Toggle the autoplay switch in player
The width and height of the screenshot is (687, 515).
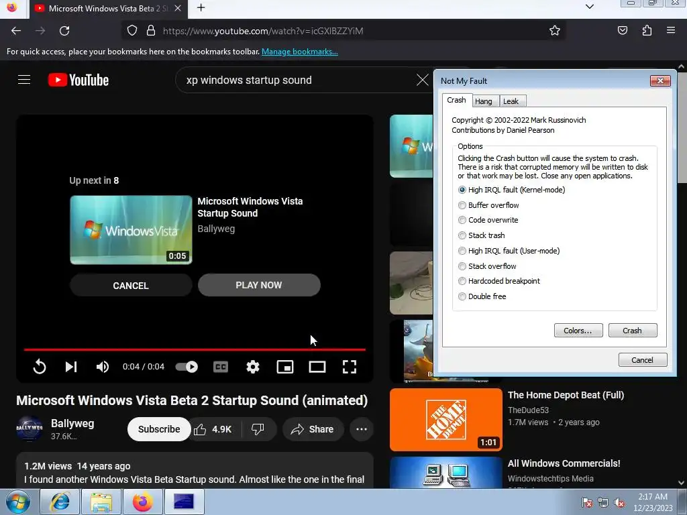pyautogui.click(x=187, y=367)
